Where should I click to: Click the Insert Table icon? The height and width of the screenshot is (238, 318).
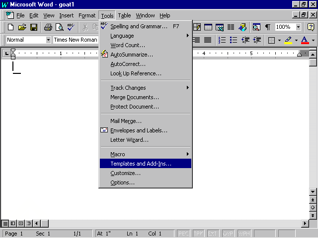point(208,27)
